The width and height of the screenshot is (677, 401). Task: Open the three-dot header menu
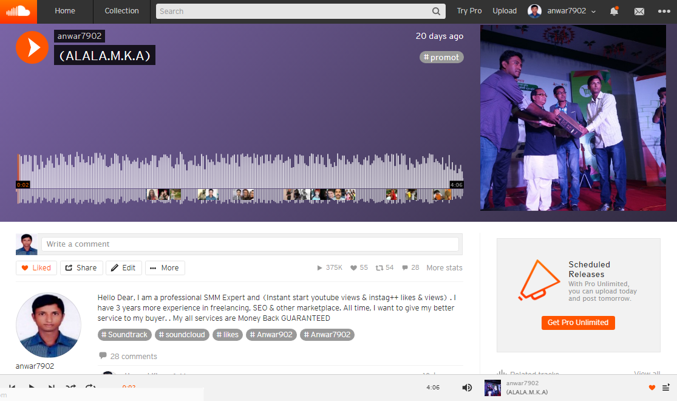tap(664, 11)
